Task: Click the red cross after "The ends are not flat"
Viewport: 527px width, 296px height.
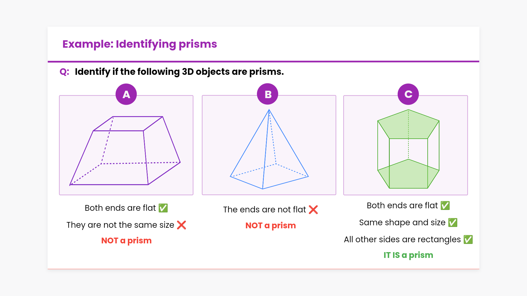Action: (x=313, y=210)
